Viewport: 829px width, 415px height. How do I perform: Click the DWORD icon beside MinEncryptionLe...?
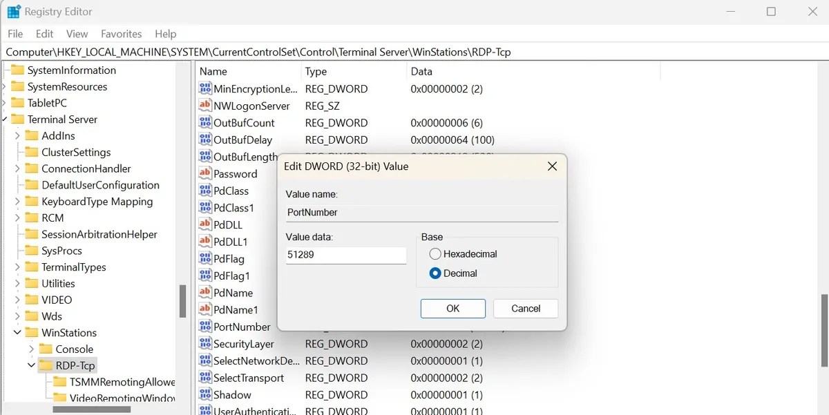click(x=205, y=88)
